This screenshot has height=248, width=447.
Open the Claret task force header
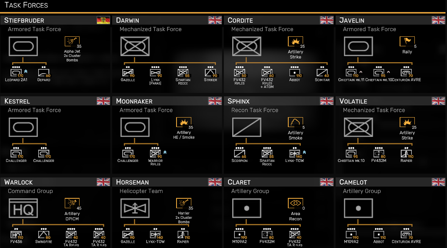click(x=279, y=182)
